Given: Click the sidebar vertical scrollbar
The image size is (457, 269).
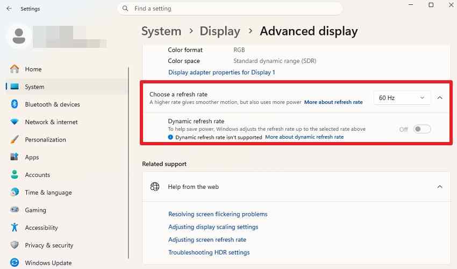Looking at the screenshot, I should tap(128, 162).
